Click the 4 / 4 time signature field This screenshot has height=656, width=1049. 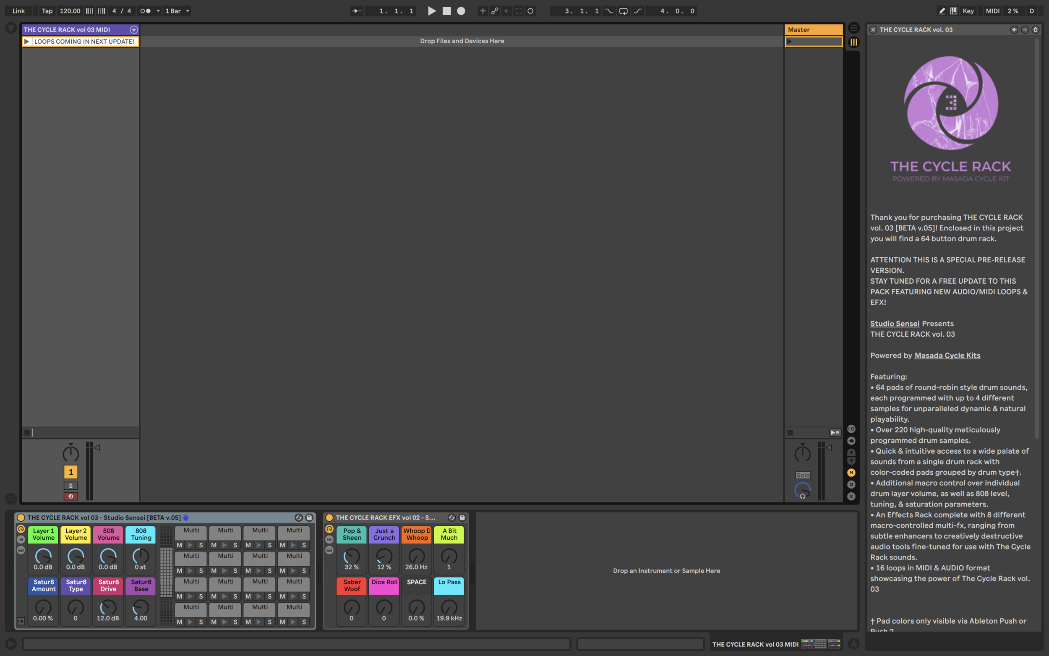point(121,11)
